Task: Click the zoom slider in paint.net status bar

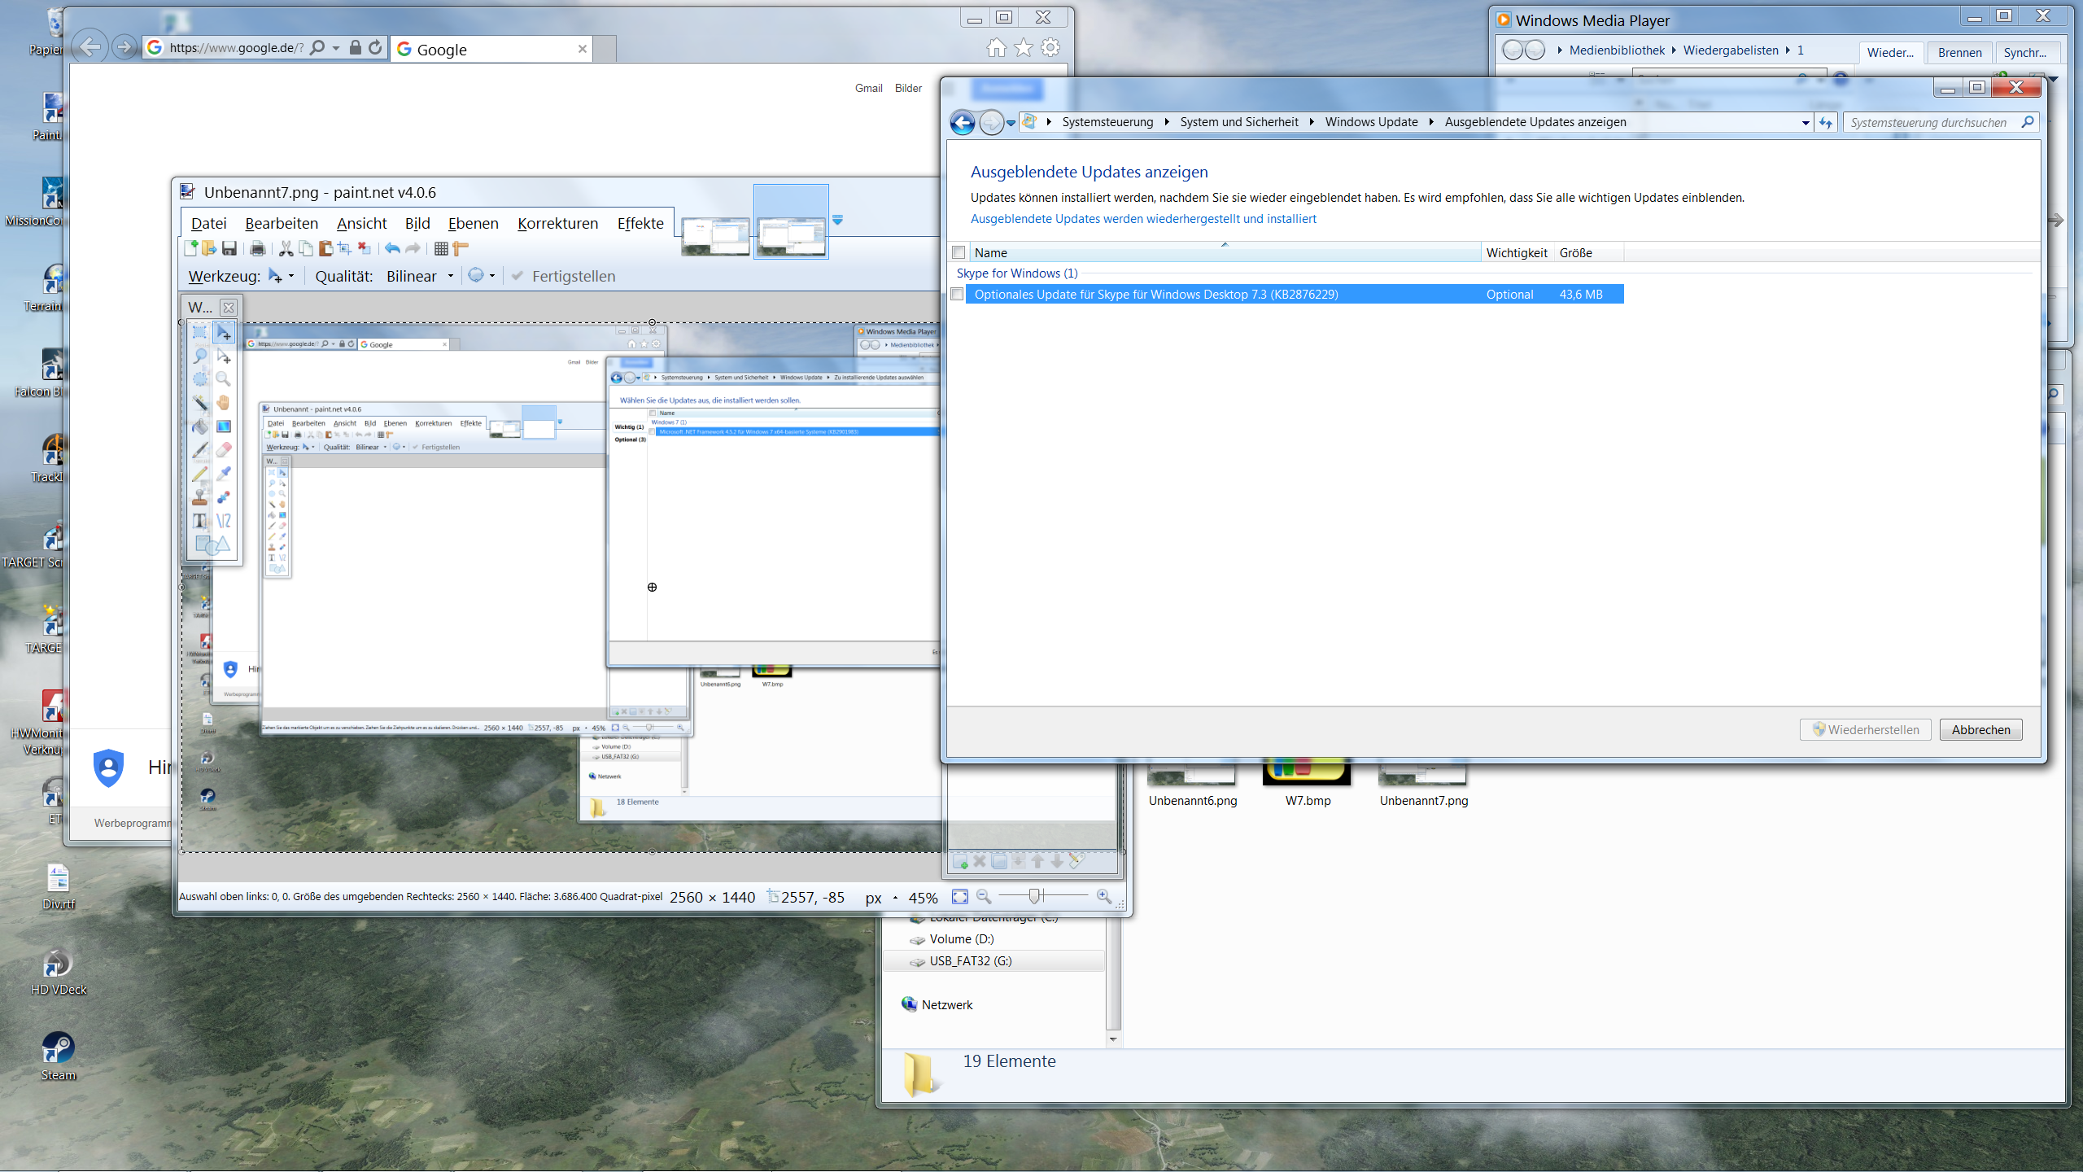Action: click(x=1035, y=896)
